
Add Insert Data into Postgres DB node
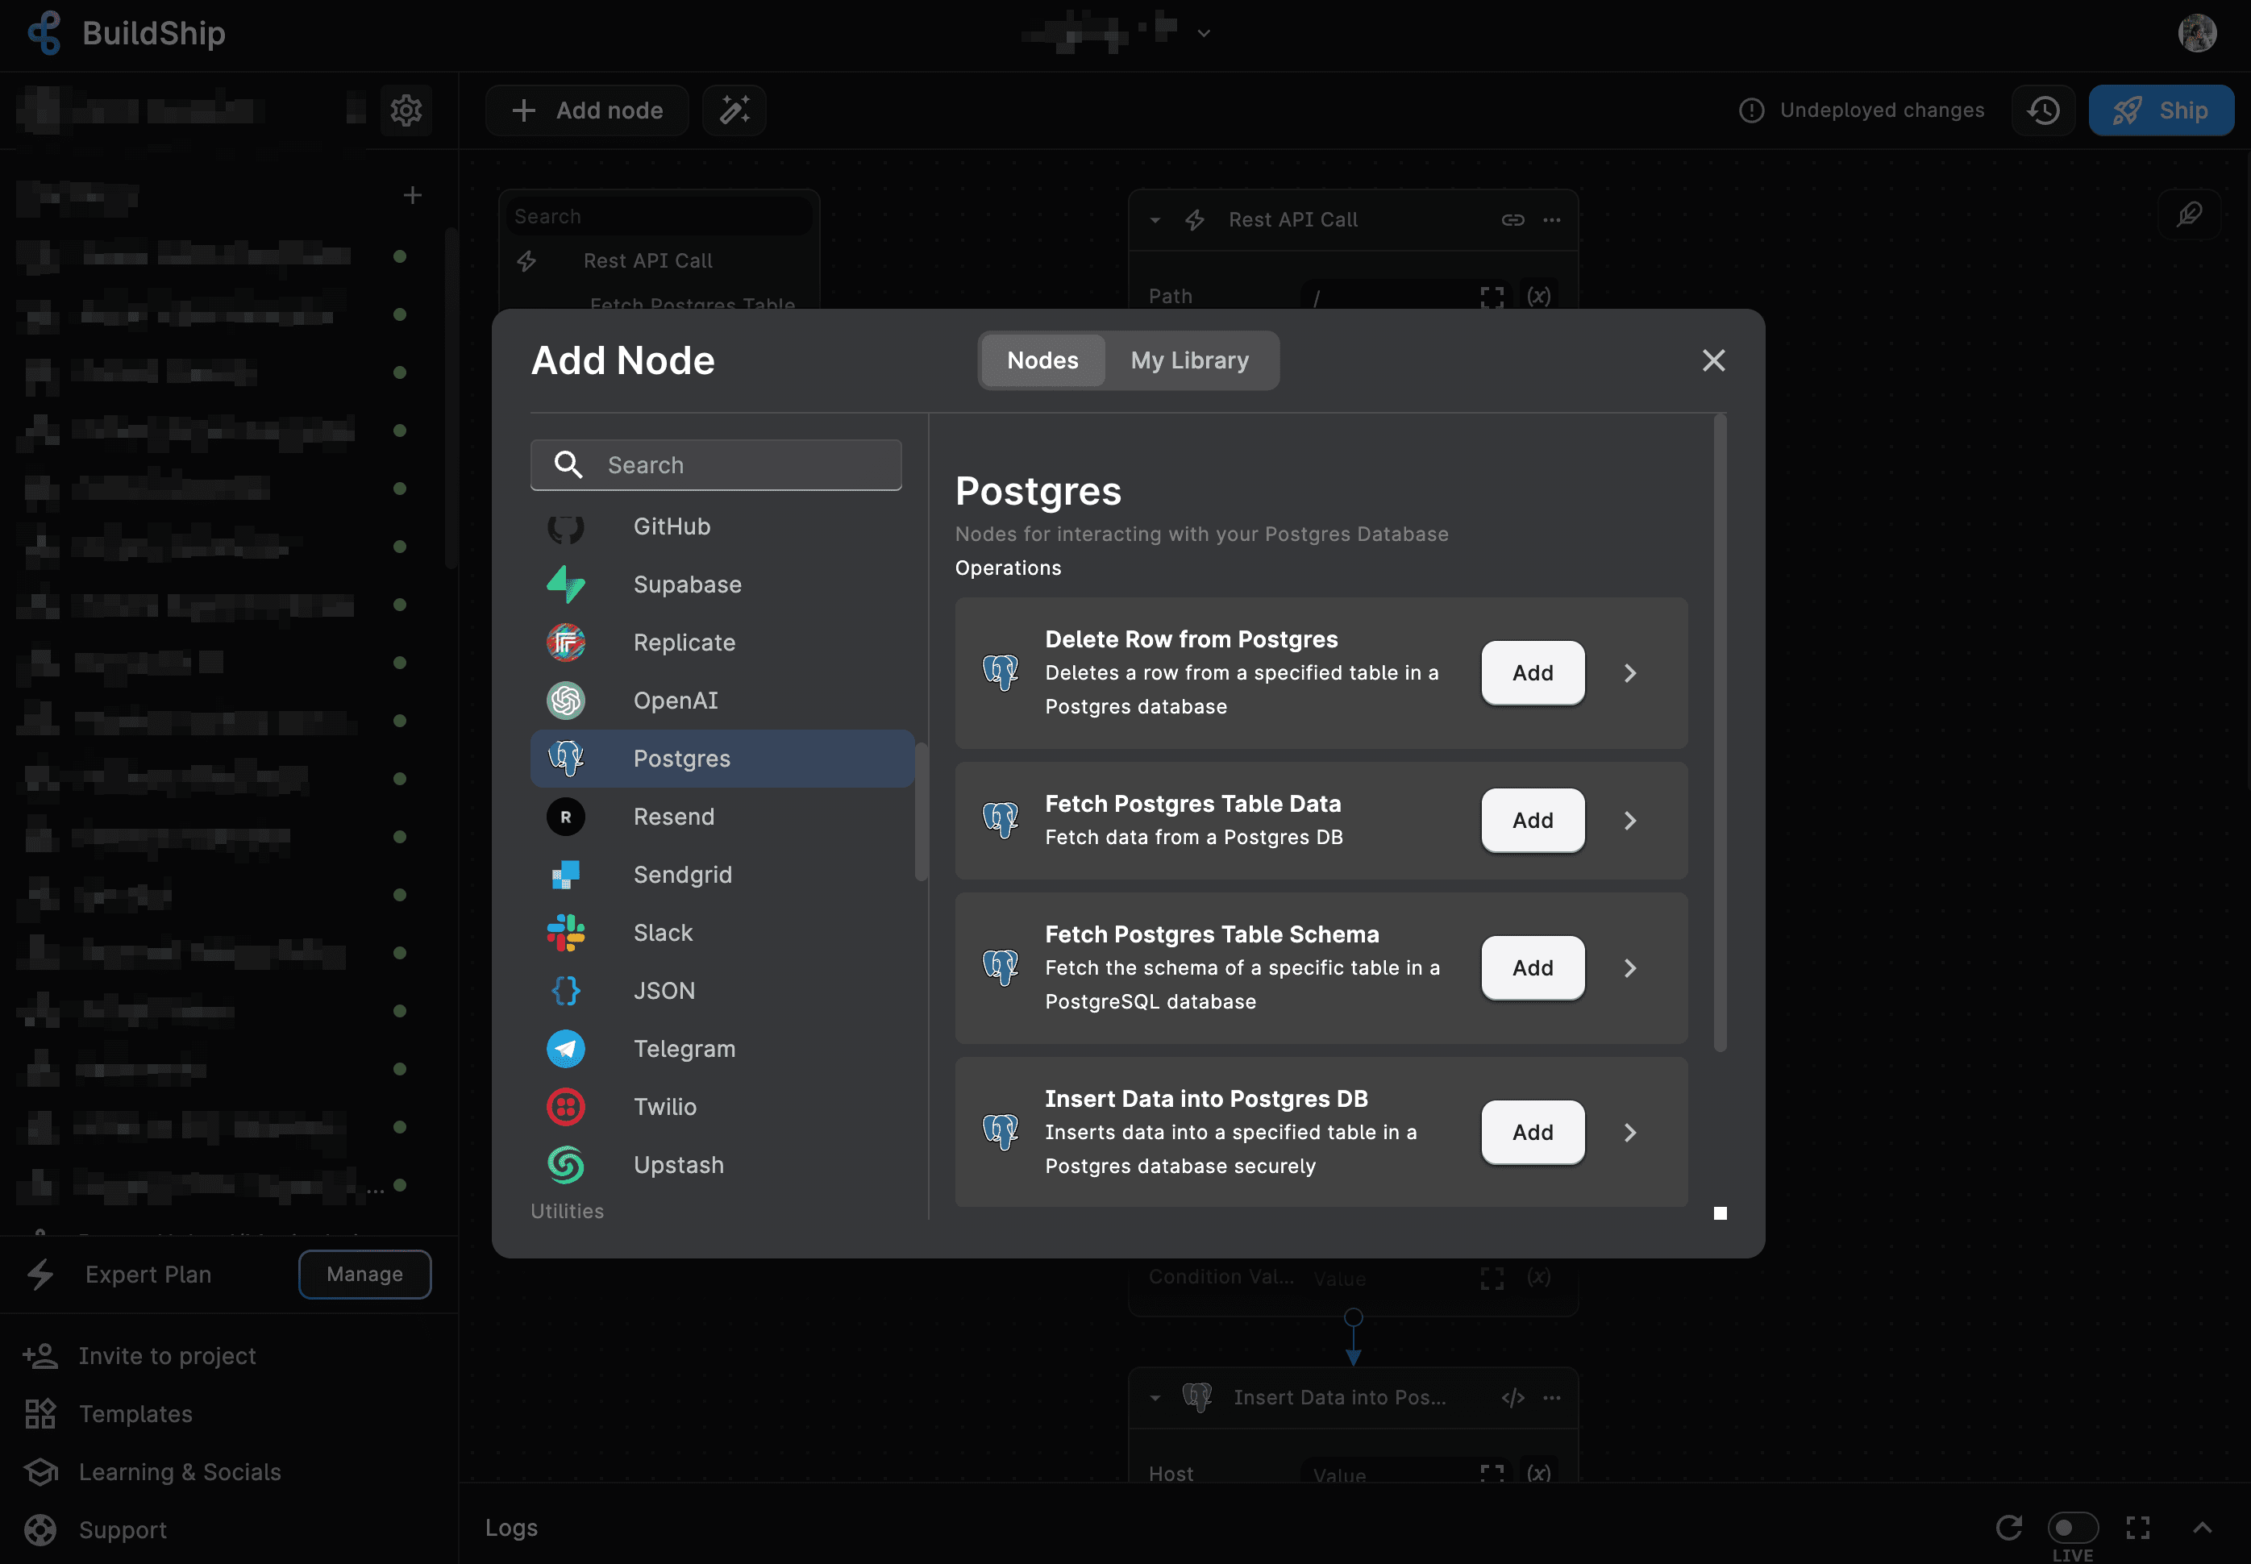tap(1532, 1133)
